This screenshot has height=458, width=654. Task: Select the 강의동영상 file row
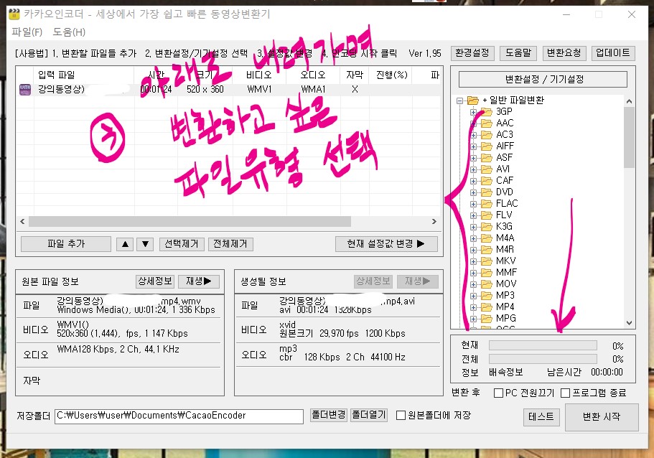click(228, 89)
